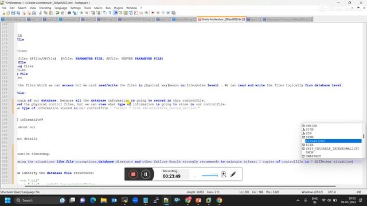Click the Start Recording macro red dot icon
This screenshot has width=367, height=206.
(153, 13)
